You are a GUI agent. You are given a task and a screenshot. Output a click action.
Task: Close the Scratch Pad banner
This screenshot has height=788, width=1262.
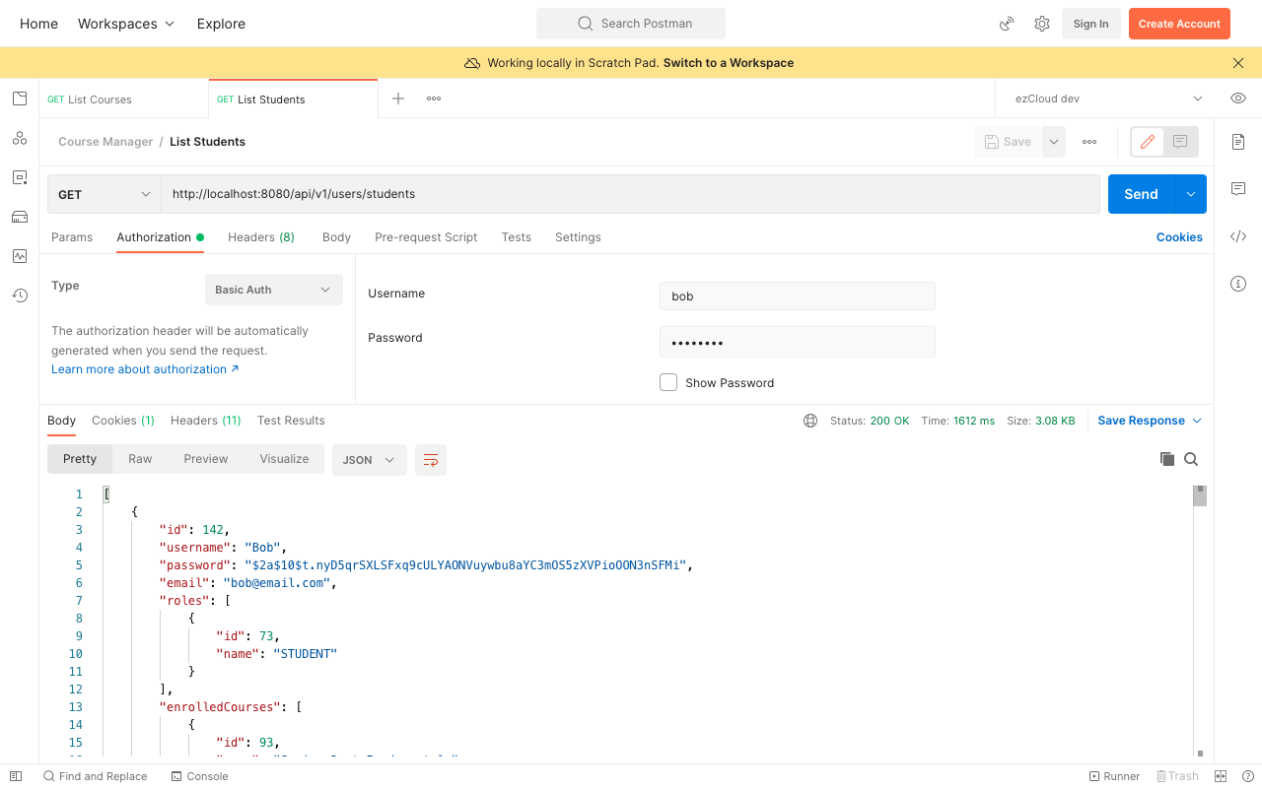[x=1238, y=63]
